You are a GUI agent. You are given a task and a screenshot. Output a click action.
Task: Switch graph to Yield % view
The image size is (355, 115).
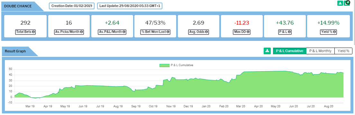[343, 51]
